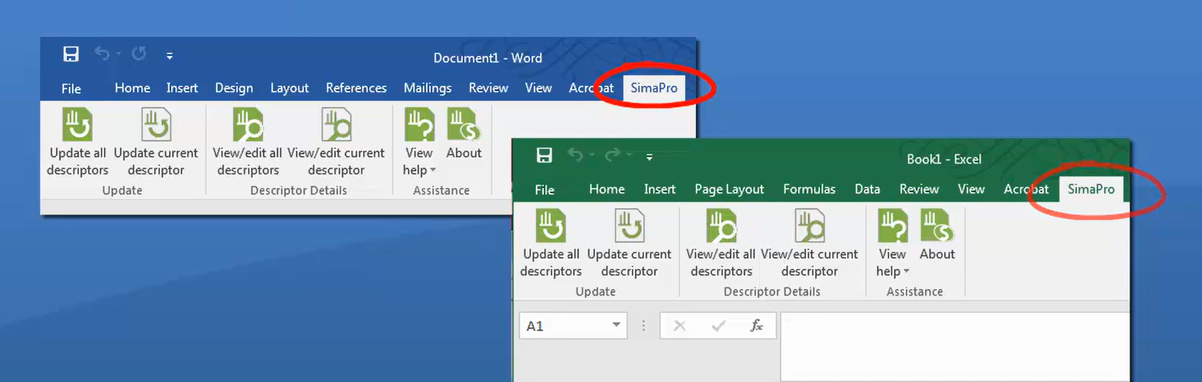This screenshot has height=382, width=1202.
Task: Click the About icon in Word ribbon
Action: tap(463, 126)
